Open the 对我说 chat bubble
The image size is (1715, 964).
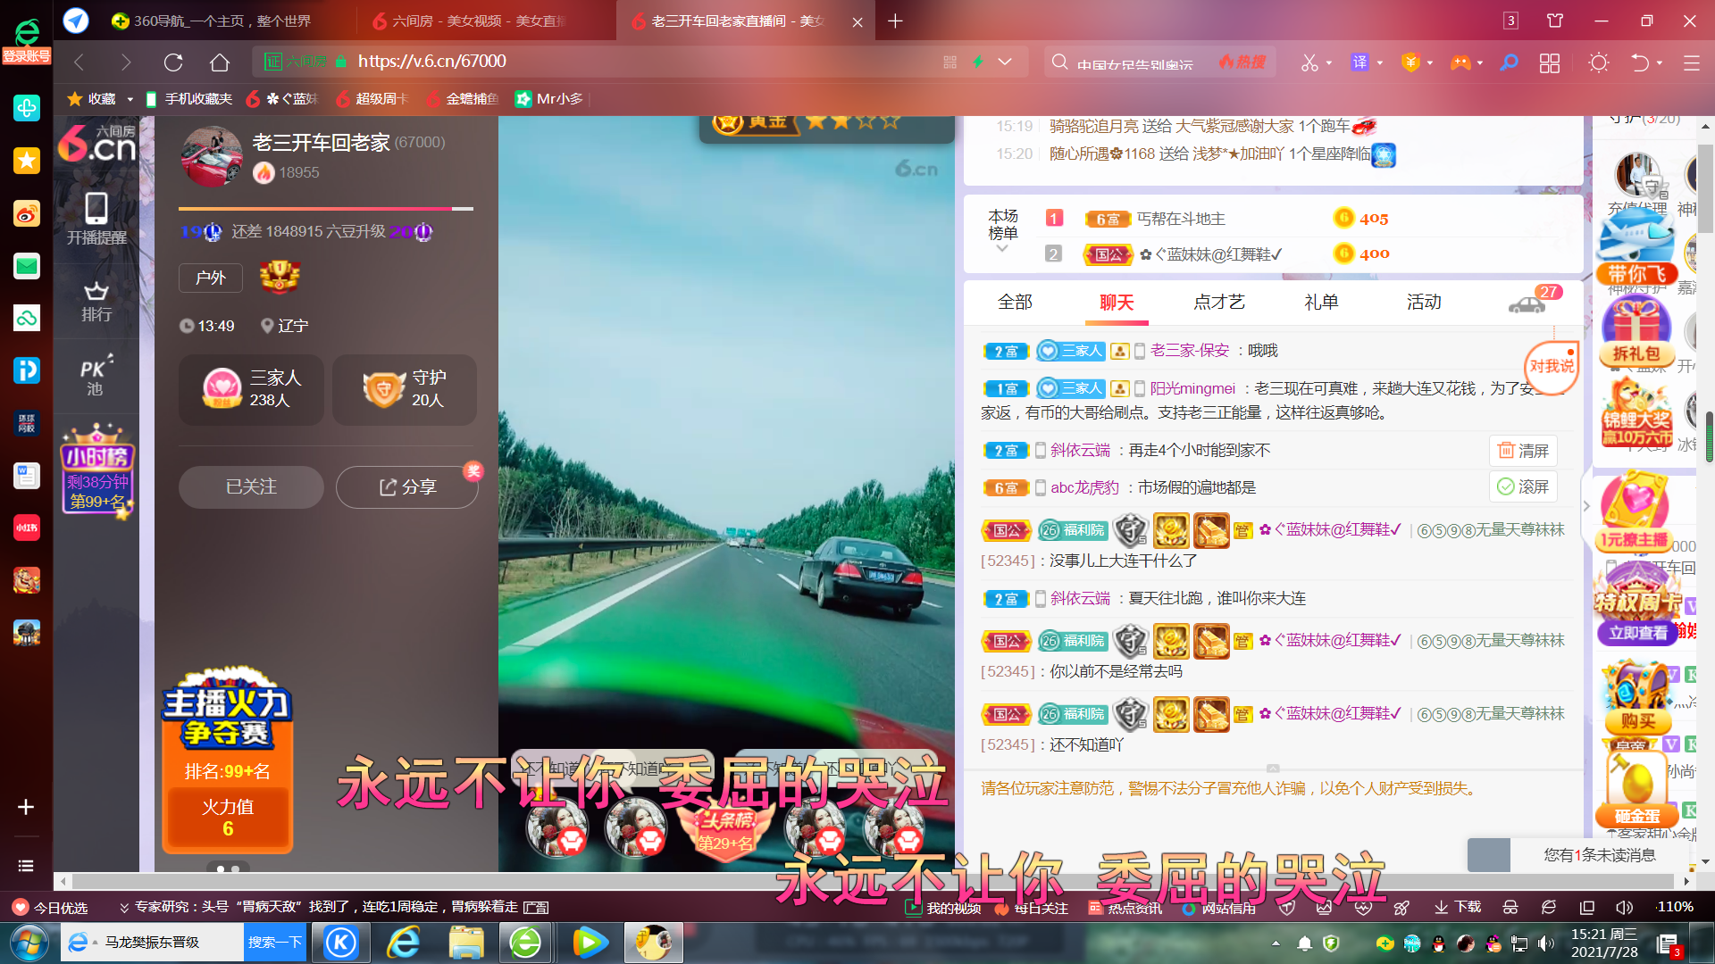pyautogui.click(x=1552, y=366)
